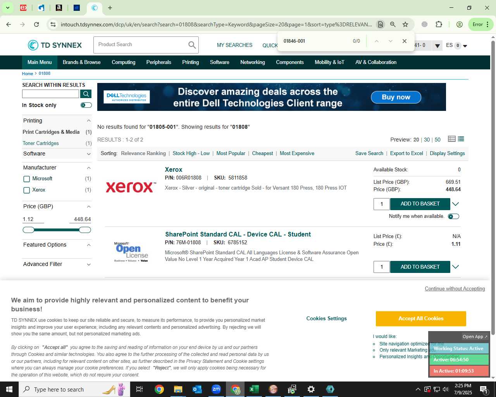
Task: Open Brands & Browse menu
Action: [x=82, y=62]
